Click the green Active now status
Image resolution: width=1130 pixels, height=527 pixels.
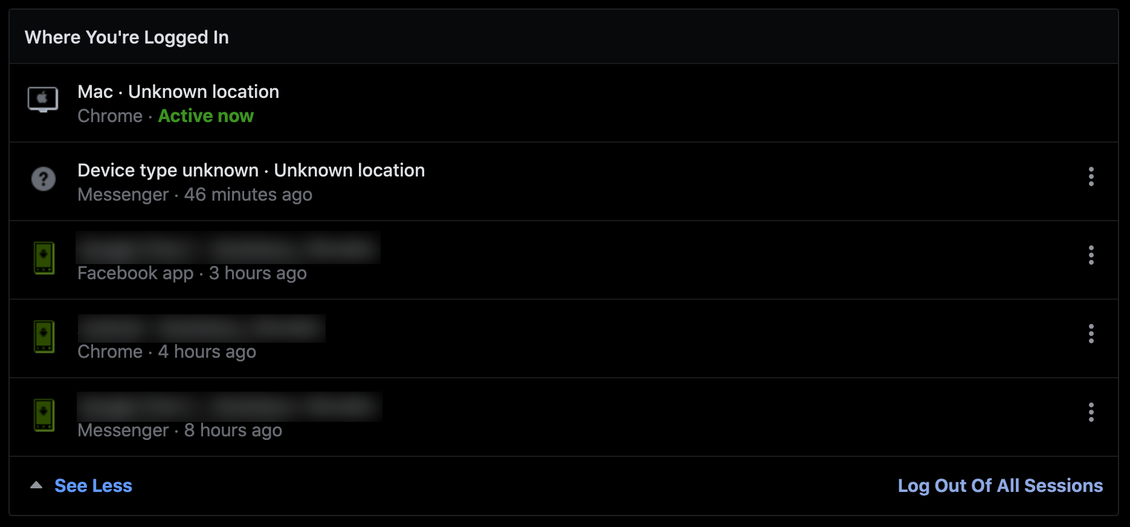tap(206, 116)
